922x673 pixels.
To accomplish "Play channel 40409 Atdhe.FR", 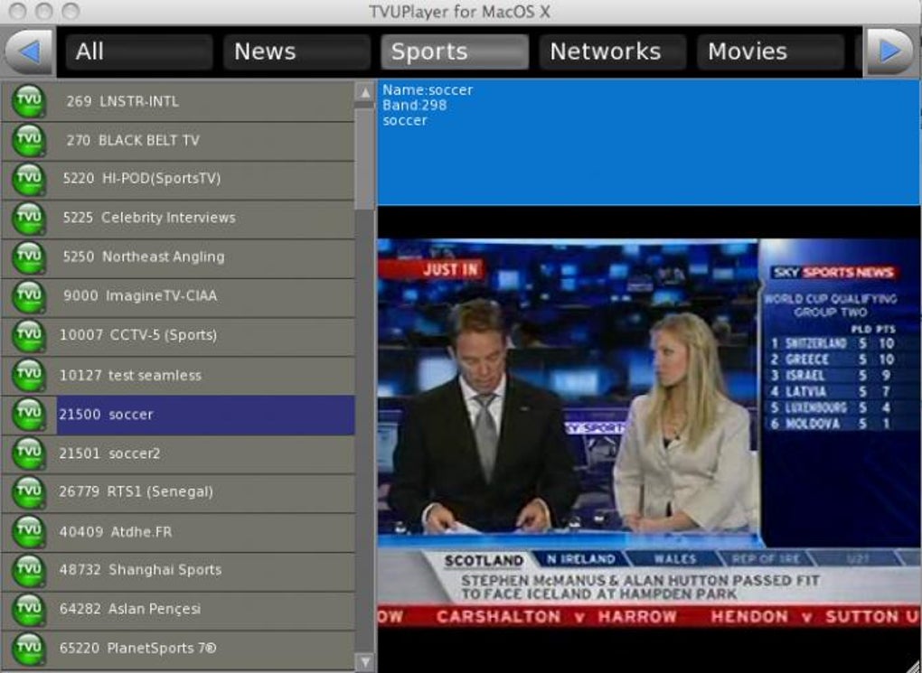I will point(178,531).
